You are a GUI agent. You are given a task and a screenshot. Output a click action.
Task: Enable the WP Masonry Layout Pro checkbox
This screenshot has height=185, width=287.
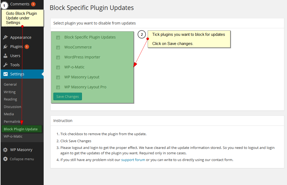[58, 87]
